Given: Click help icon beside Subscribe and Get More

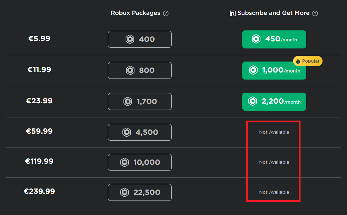Looking at the screenshot, I should 315,13.
